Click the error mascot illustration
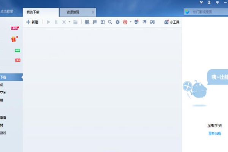Screen dimensions: 228x152 tap(195, 89)
